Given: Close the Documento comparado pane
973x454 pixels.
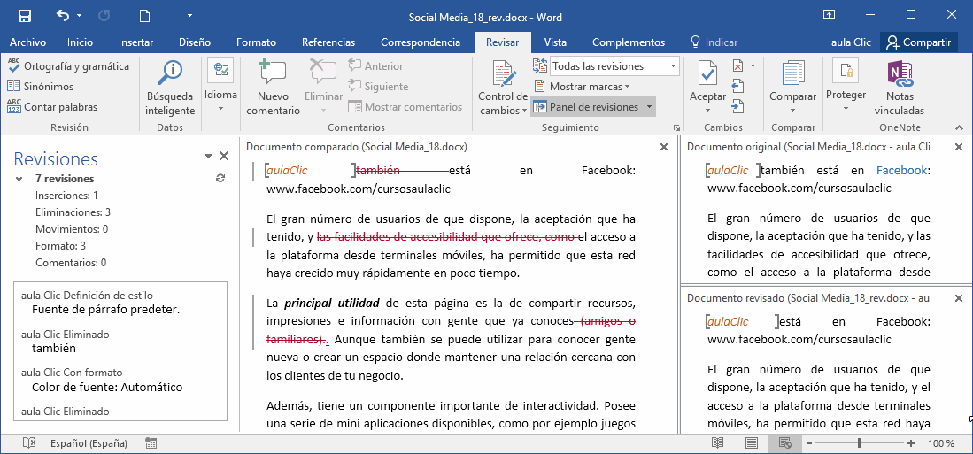Looking at the screenshot, I should [664, 147].
